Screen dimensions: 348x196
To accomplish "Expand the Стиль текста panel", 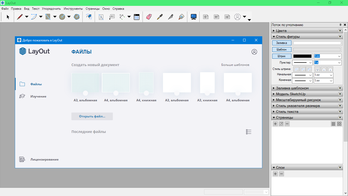I will coord(307,112).
